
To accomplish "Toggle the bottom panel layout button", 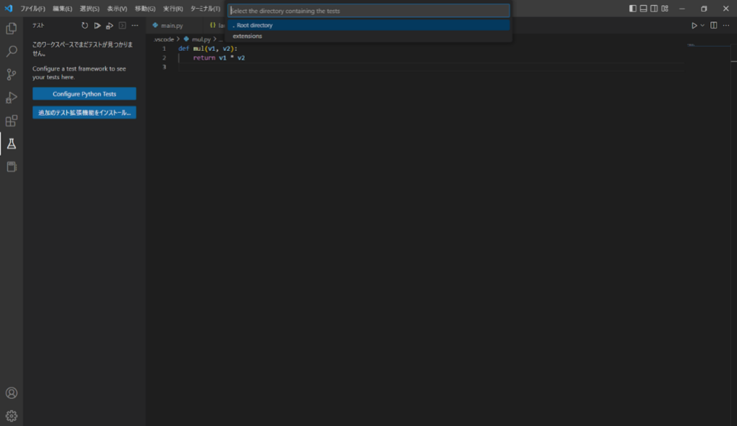I will click(643, 9).
